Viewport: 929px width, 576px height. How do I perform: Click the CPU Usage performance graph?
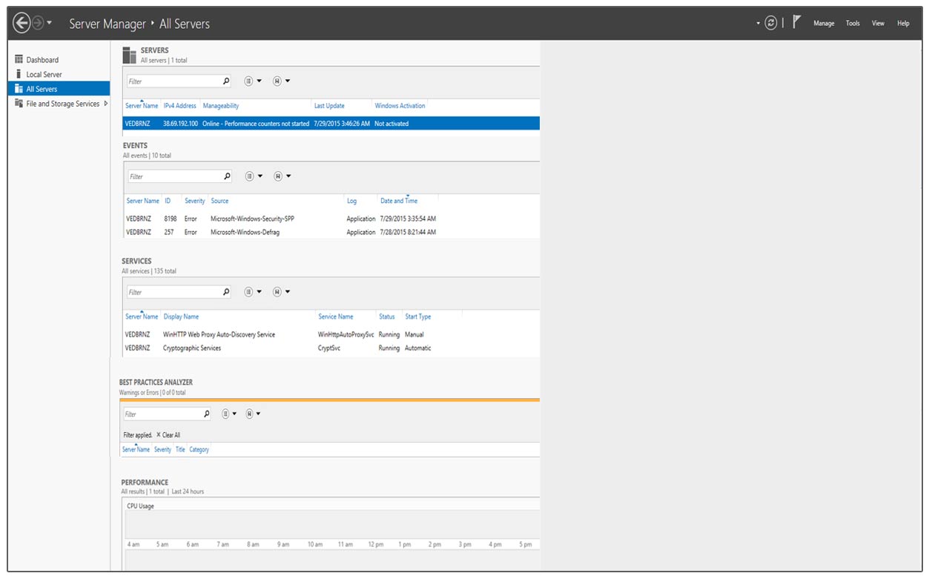pyautogui.click(x=332, y=524)
